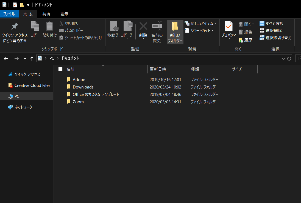The image size is (301, 203).
Task: Pin to Quick Access with pin icon
Action: coord(15,32)
